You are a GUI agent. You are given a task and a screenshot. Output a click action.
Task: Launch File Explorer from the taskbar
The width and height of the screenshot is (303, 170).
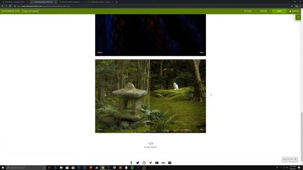pos(61,168)
